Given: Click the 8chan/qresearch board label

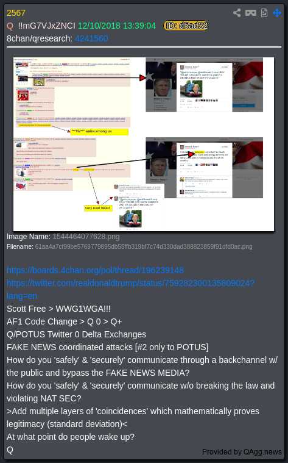Looking at the screenshot, I should tap(40, 38).
